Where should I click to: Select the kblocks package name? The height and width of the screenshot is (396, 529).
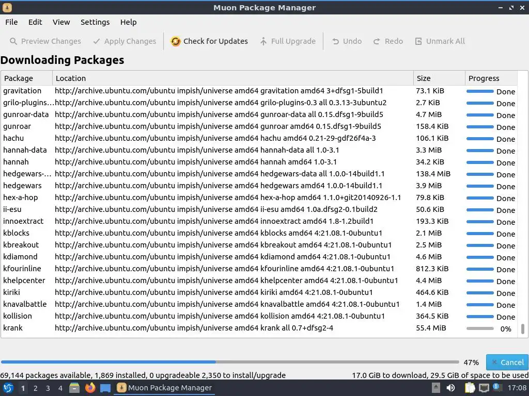(16, 233)
